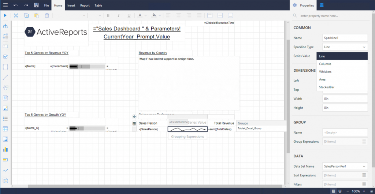Image resolution: width=375 pixels, height=194 pixels.
Task: Select the Image tool in left toolbox
Action: coord(5,108)
